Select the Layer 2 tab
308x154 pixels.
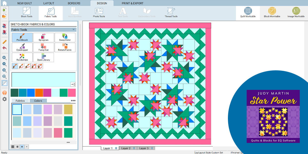(x=128, y=148)
